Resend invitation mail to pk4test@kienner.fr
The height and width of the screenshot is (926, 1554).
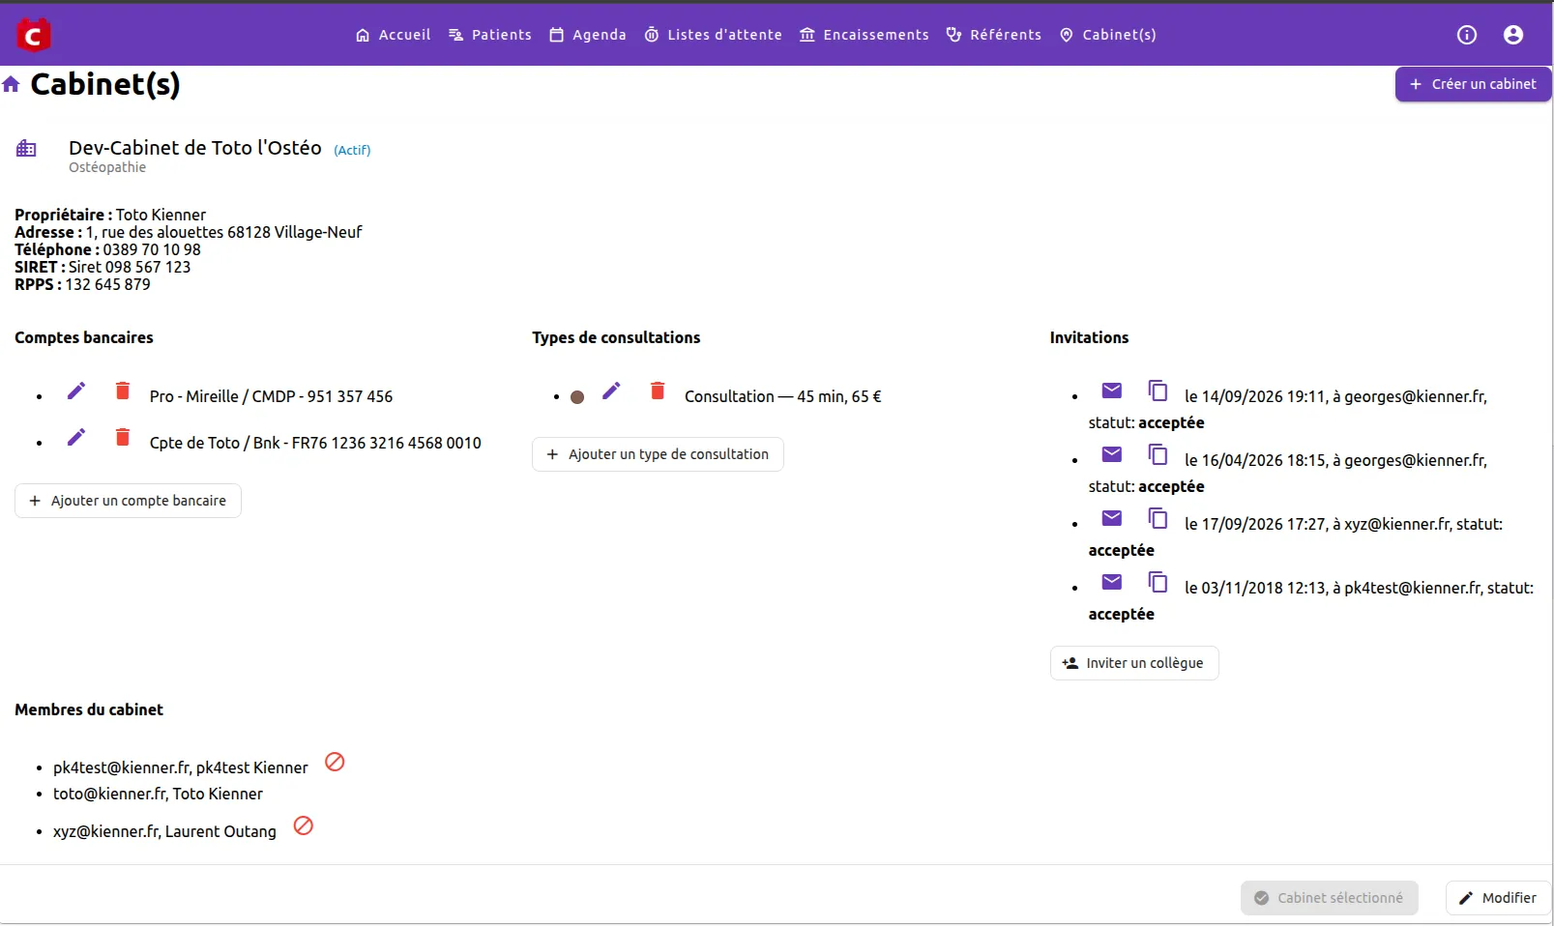point(1112,582)
